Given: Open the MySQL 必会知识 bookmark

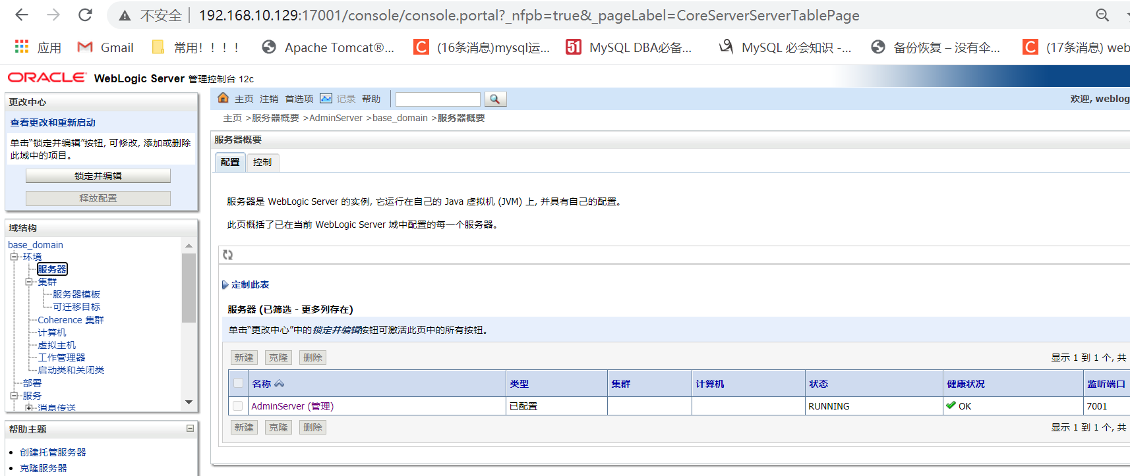Looking at the screenshot, I should click(x=785, y=47).
